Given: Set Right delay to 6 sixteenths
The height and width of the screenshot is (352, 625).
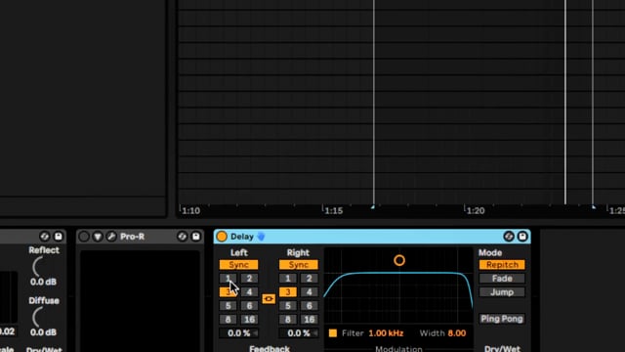Looking at the screenshot, I should pos(309,306).
